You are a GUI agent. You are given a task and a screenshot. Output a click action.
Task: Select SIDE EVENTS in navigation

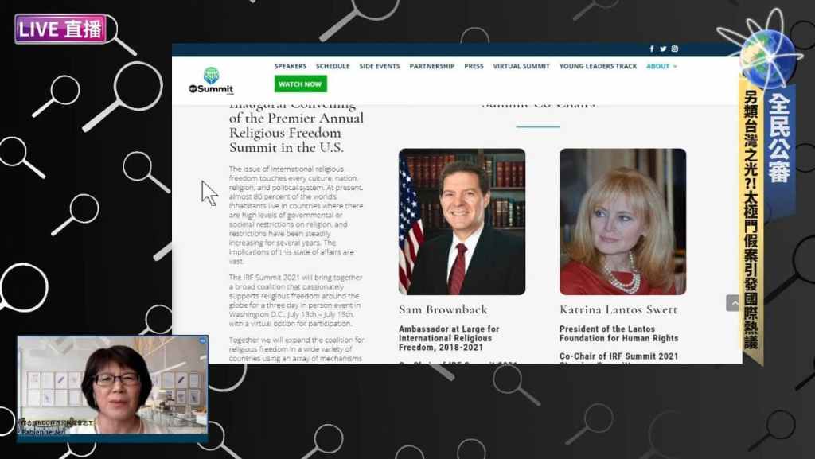380,66
